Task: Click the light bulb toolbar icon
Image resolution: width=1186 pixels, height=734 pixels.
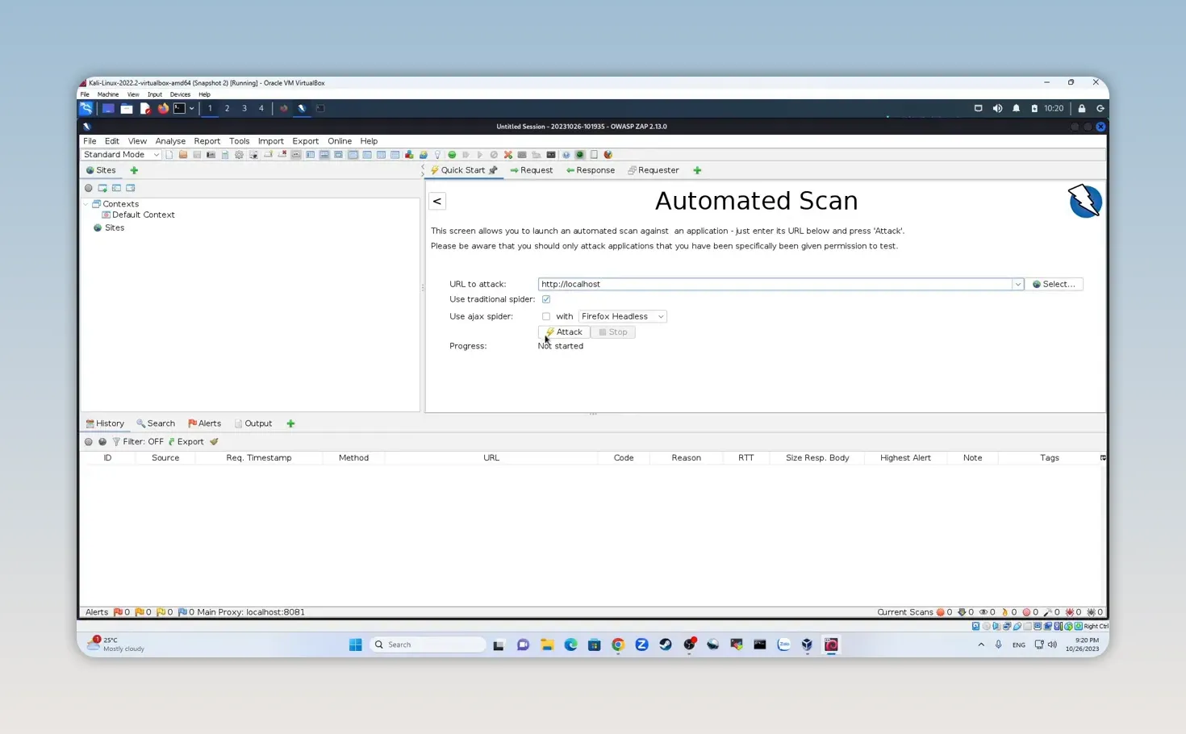Action: (437, 155)
